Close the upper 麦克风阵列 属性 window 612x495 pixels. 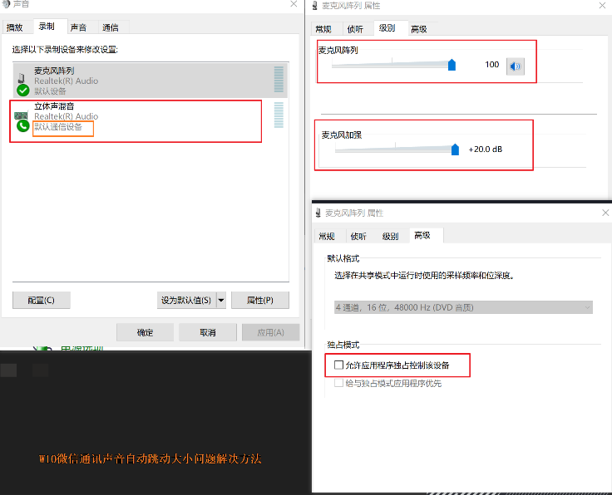pyautogui.click(x=603, y=6)
